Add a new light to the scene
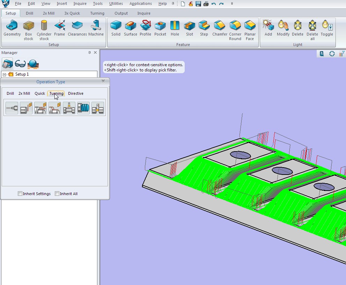The height and width of the screenshot is (285, 346). point(268,29)
